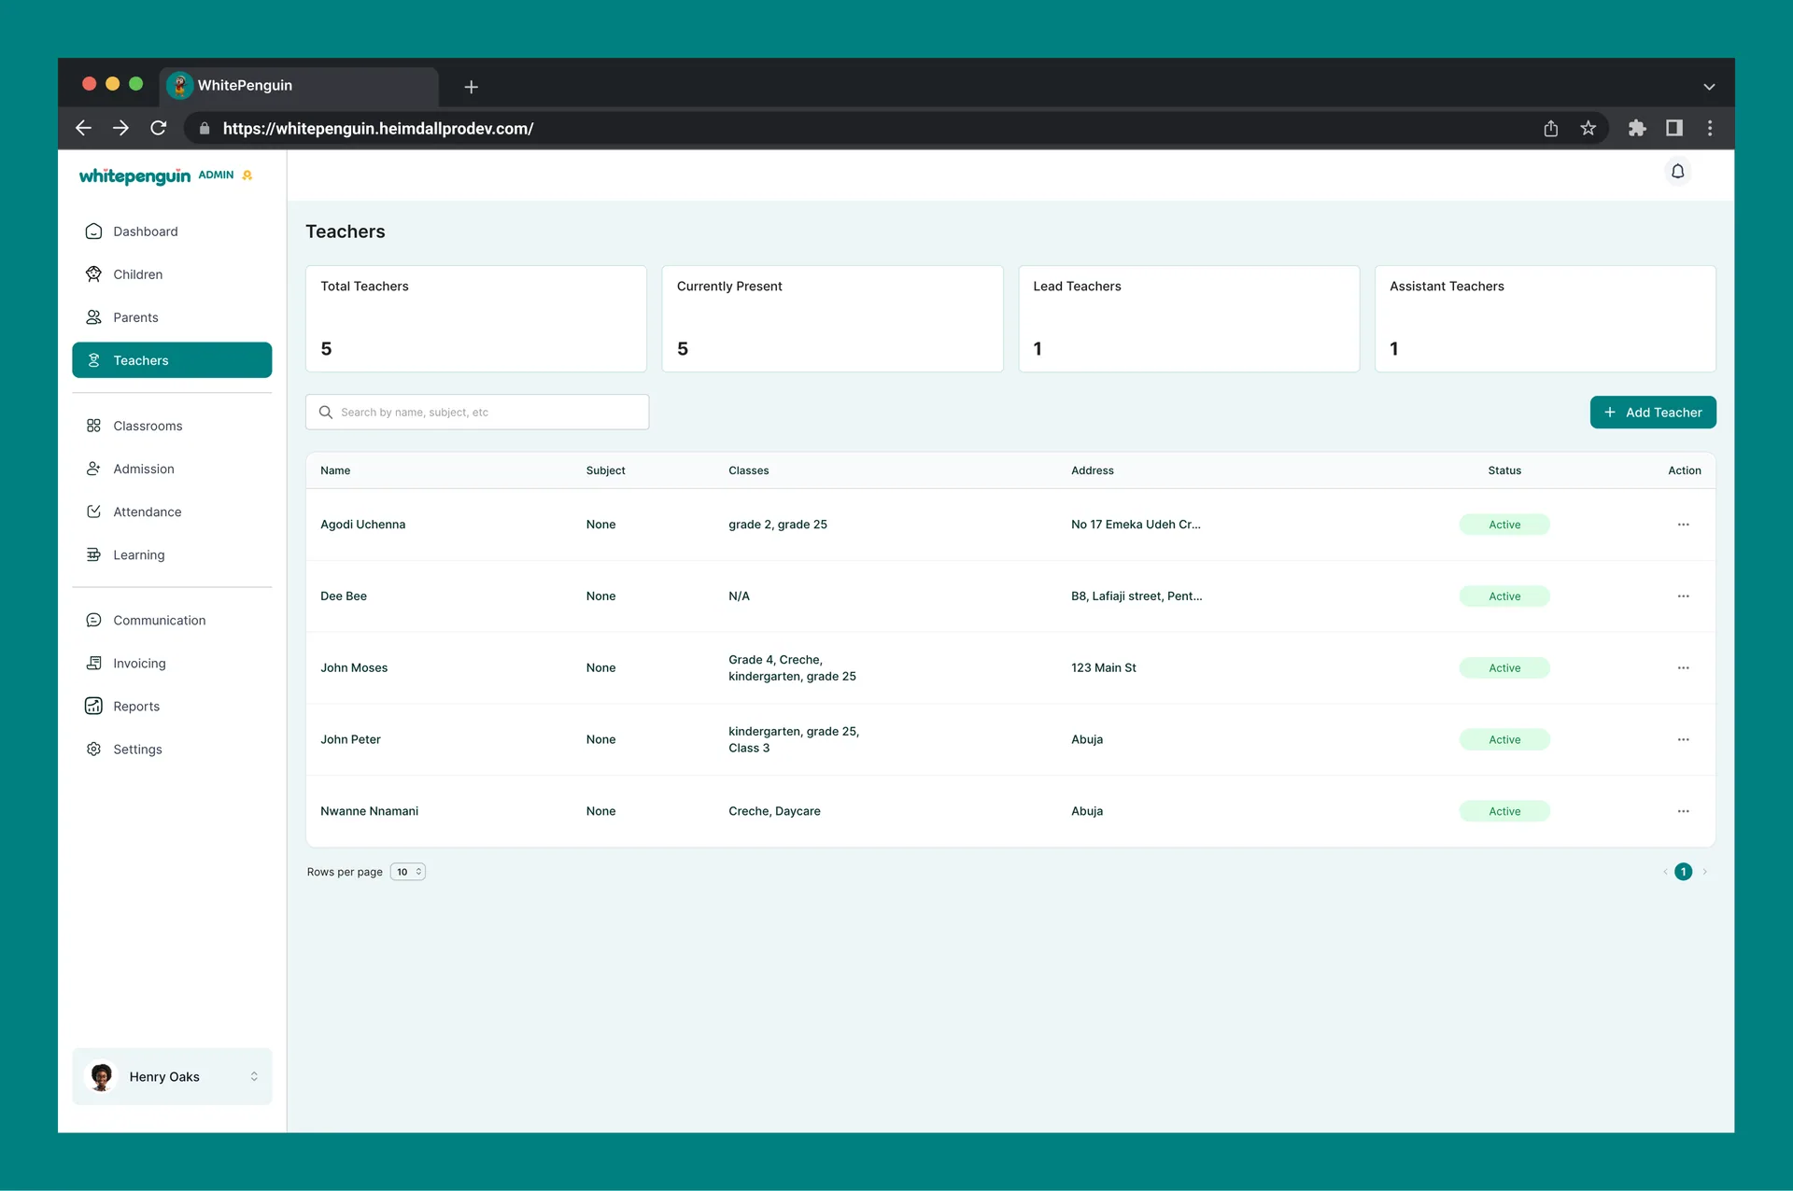Viewport: 1793px width, 1191px height.
Task: Open actions menu for John Moses
Action: [x=1683, y=668]
